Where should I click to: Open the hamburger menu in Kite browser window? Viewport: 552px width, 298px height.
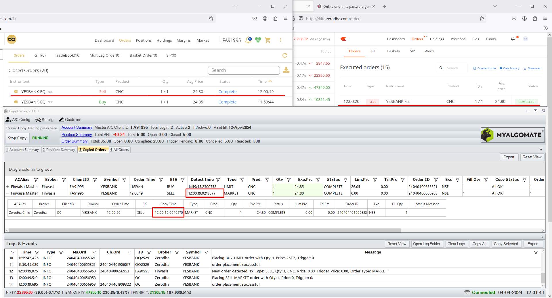point(545,18)
